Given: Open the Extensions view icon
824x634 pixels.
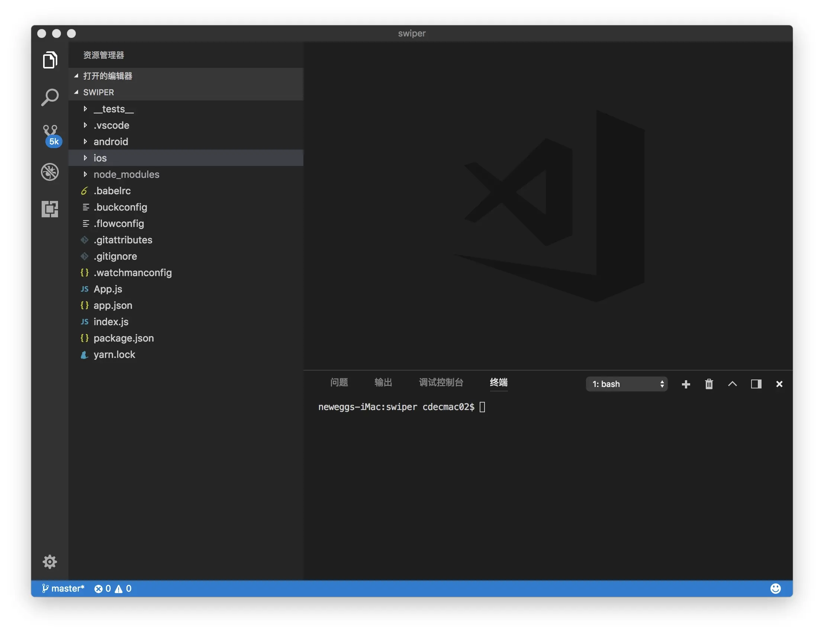Looking at the screenshot, I should pos(50,209).
